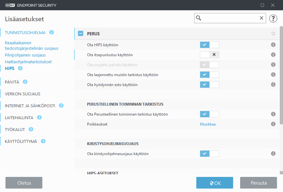Select HIPS in sidebar

click(10, 68)
